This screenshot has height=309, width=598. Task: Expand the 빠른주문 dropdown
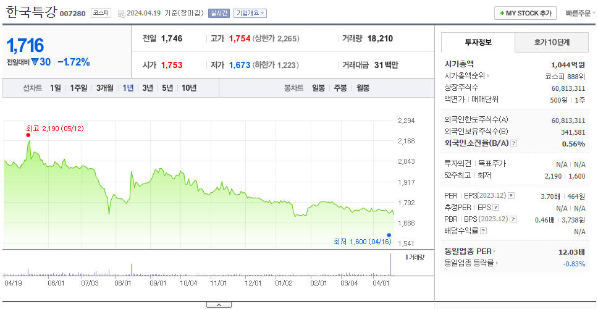click(581, 14)
